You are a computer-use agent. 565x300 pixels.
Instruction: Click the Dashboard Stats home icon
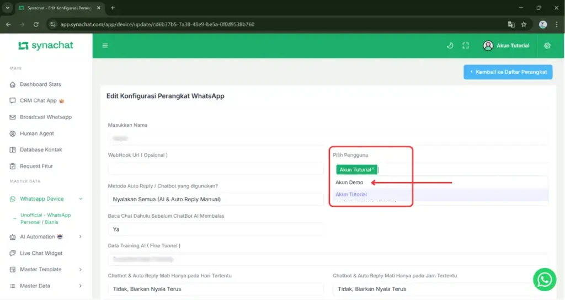13,84
